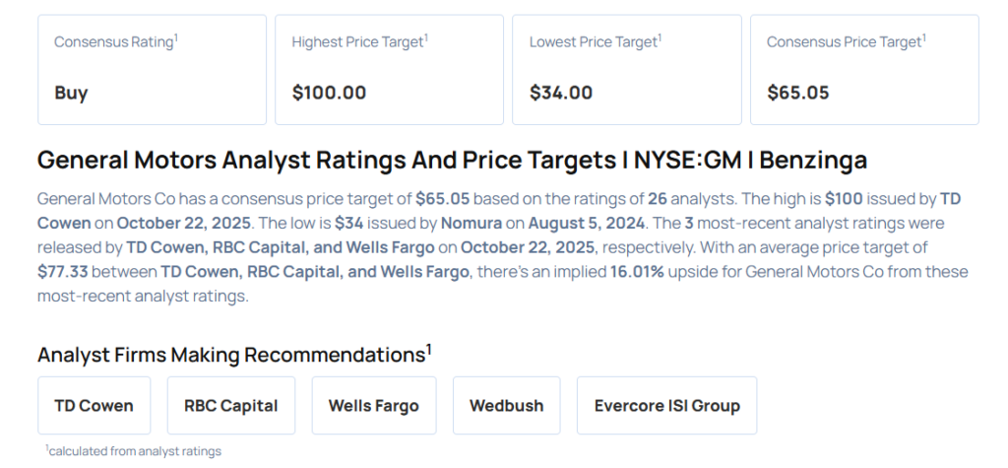Click the Evercore ISI Group button
This screenshot has width=1008, height=468.
click(x=666, y=405)
